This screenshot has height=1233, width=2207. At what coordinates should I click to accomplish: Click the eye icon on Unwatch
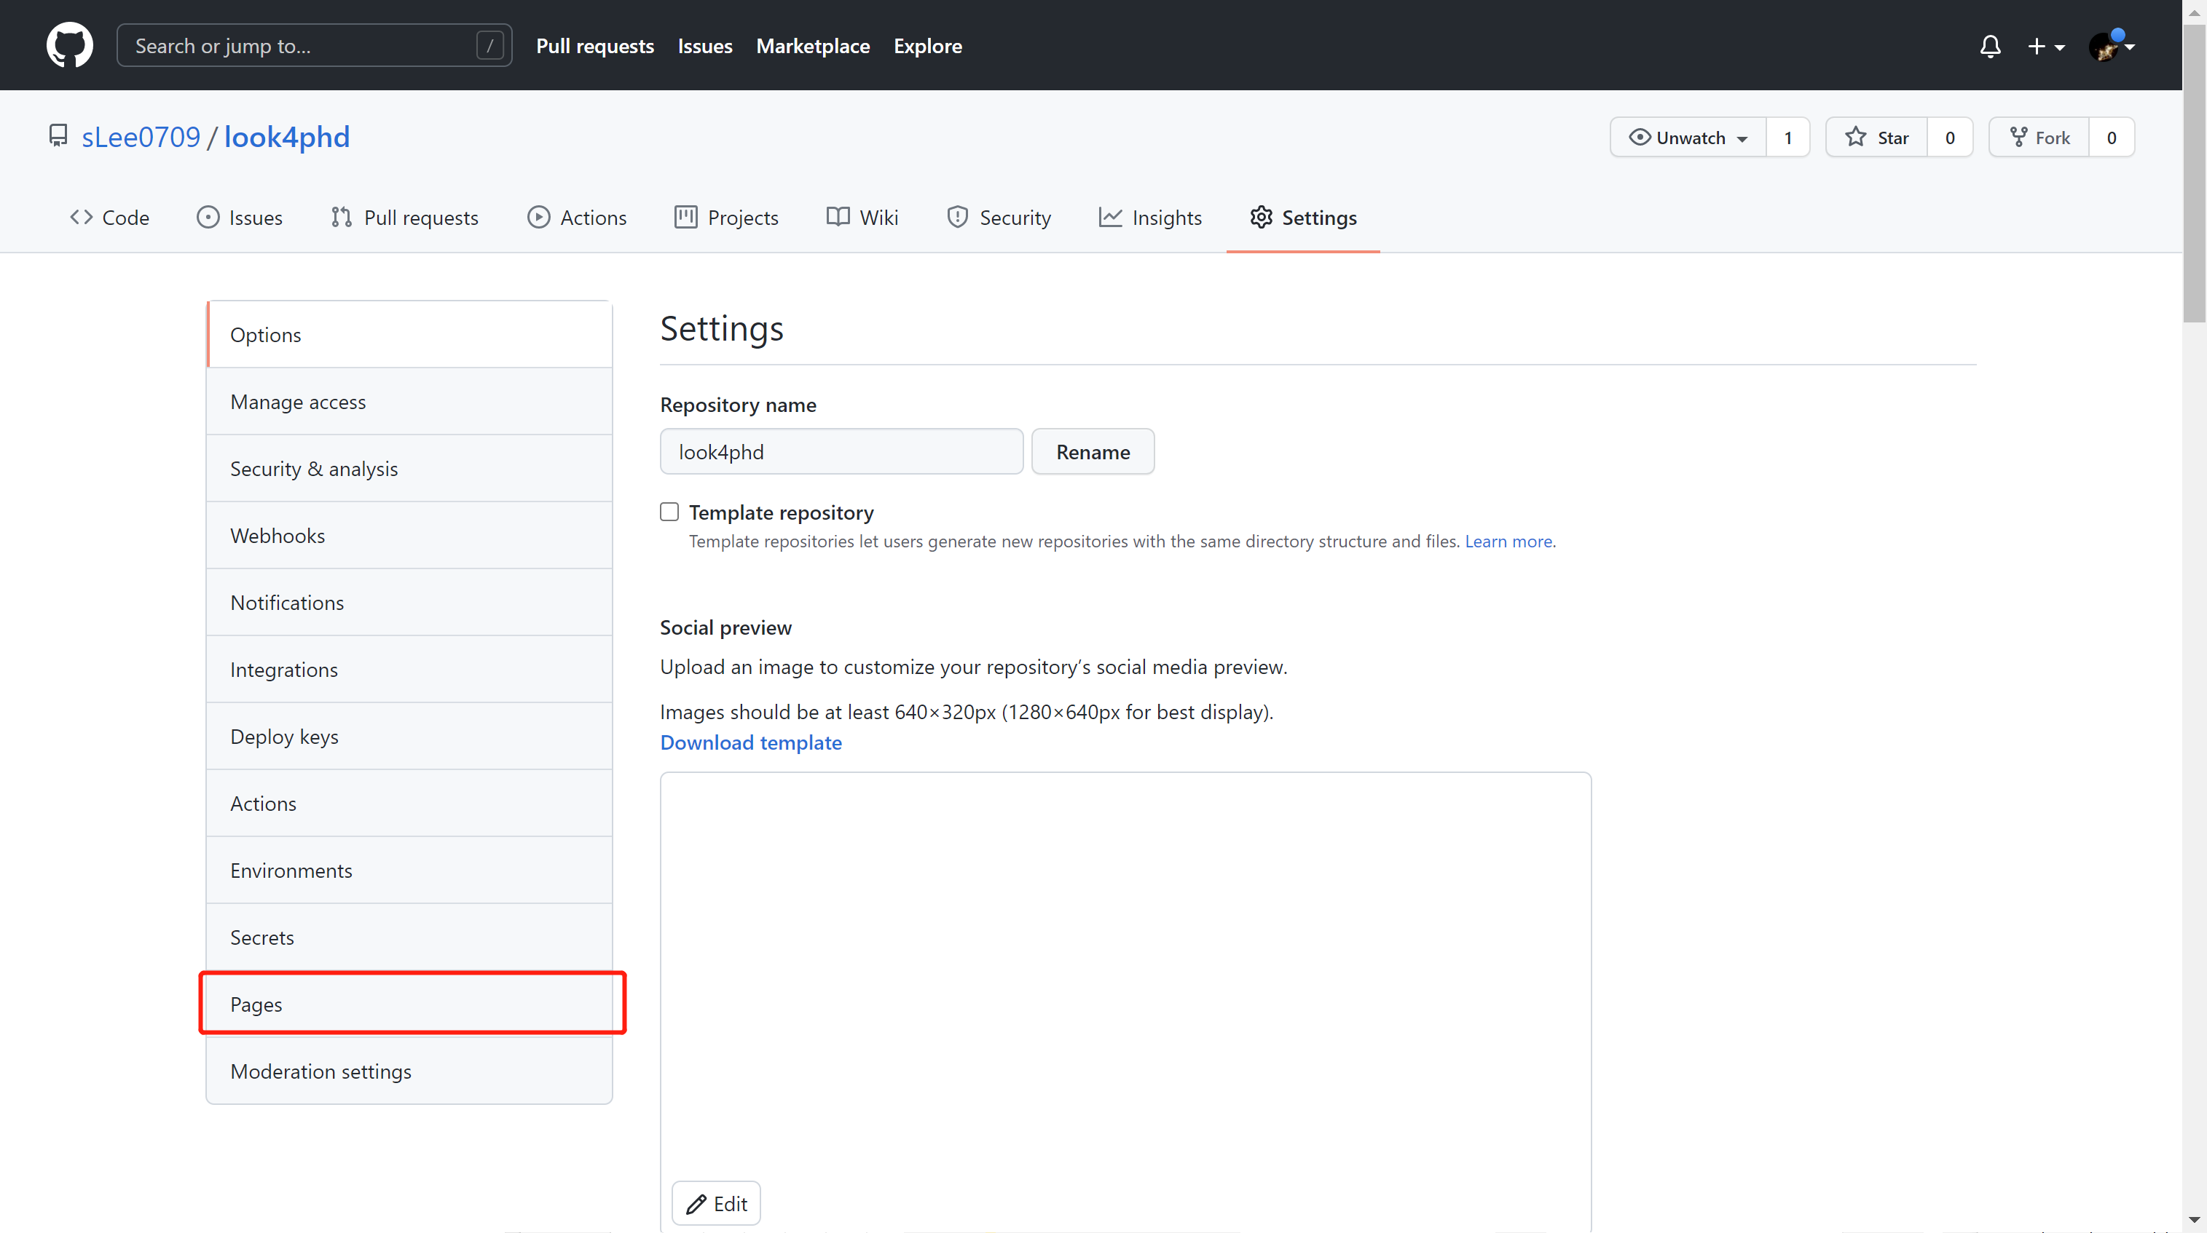1640,137
